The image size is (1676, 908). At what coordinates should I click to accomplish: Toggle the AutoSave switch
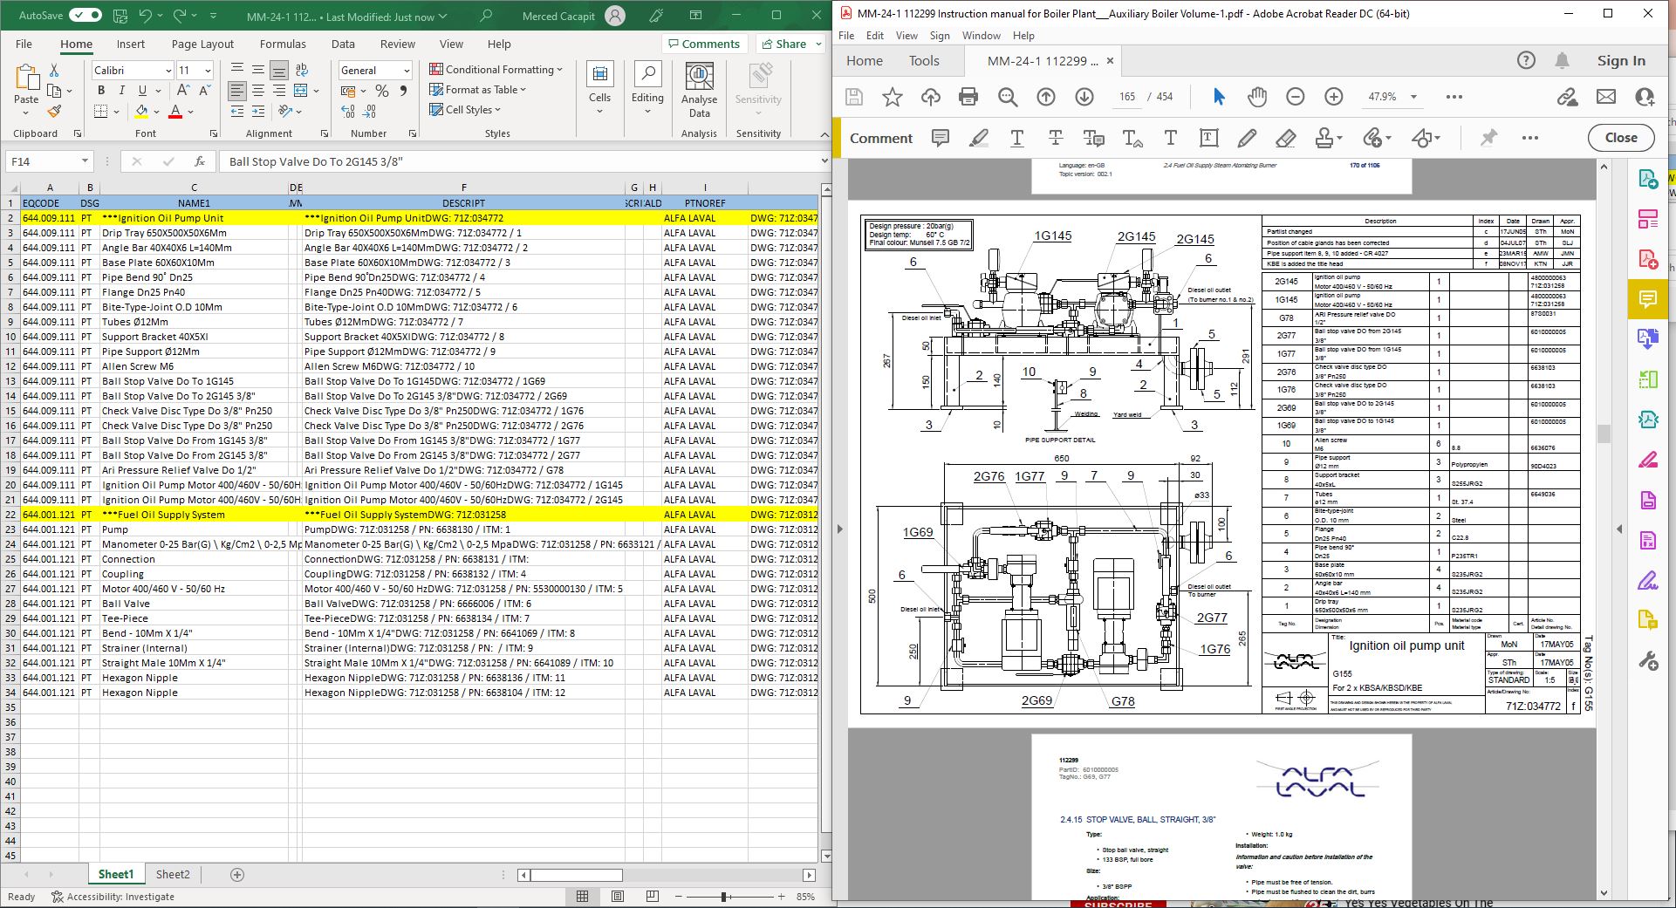pos(85,16)
